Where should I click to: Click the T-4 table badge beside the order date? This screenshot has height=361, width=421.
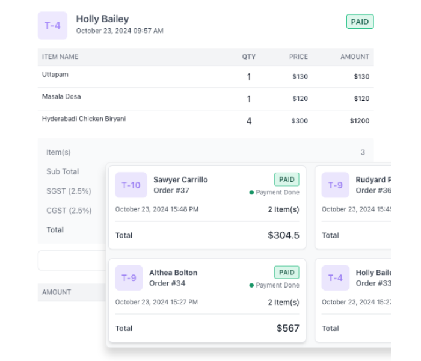[52, 26]
